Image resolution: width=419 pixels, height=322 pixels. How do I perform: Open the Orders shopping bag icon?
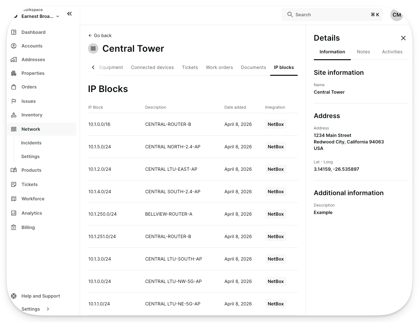tap(14, 87)
